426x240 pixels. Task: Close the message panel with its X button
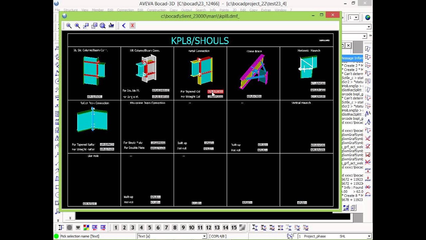[348, 45]
